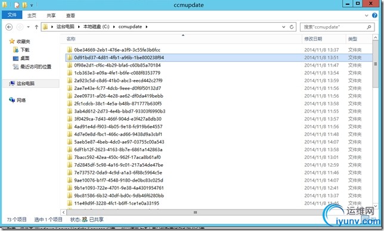
Task: Click Properties icon in quick access toolbar
Action: 17,5
